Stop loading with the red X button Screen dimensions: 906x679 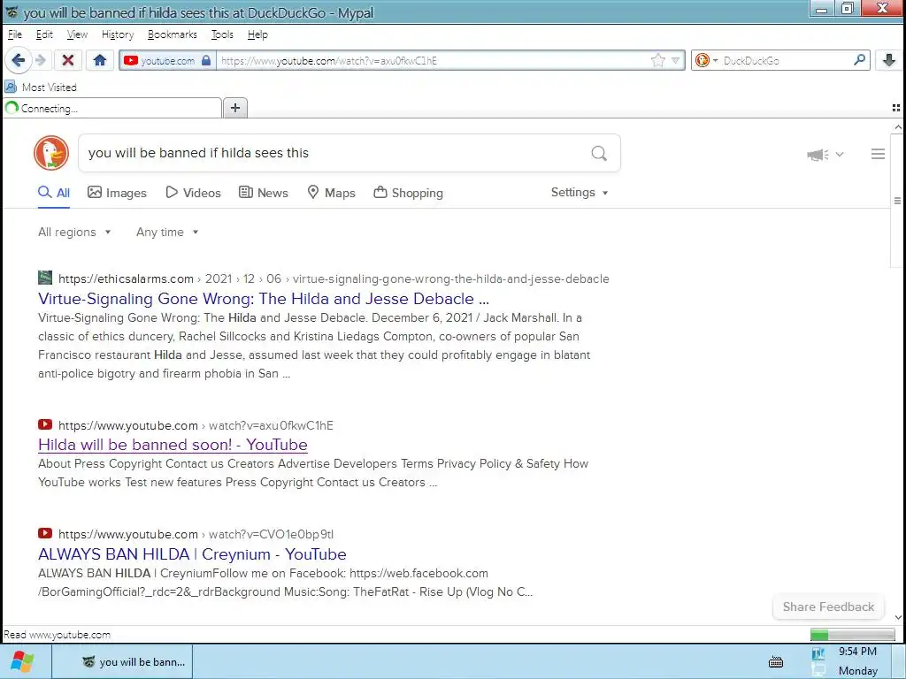(x=67, y=60)
